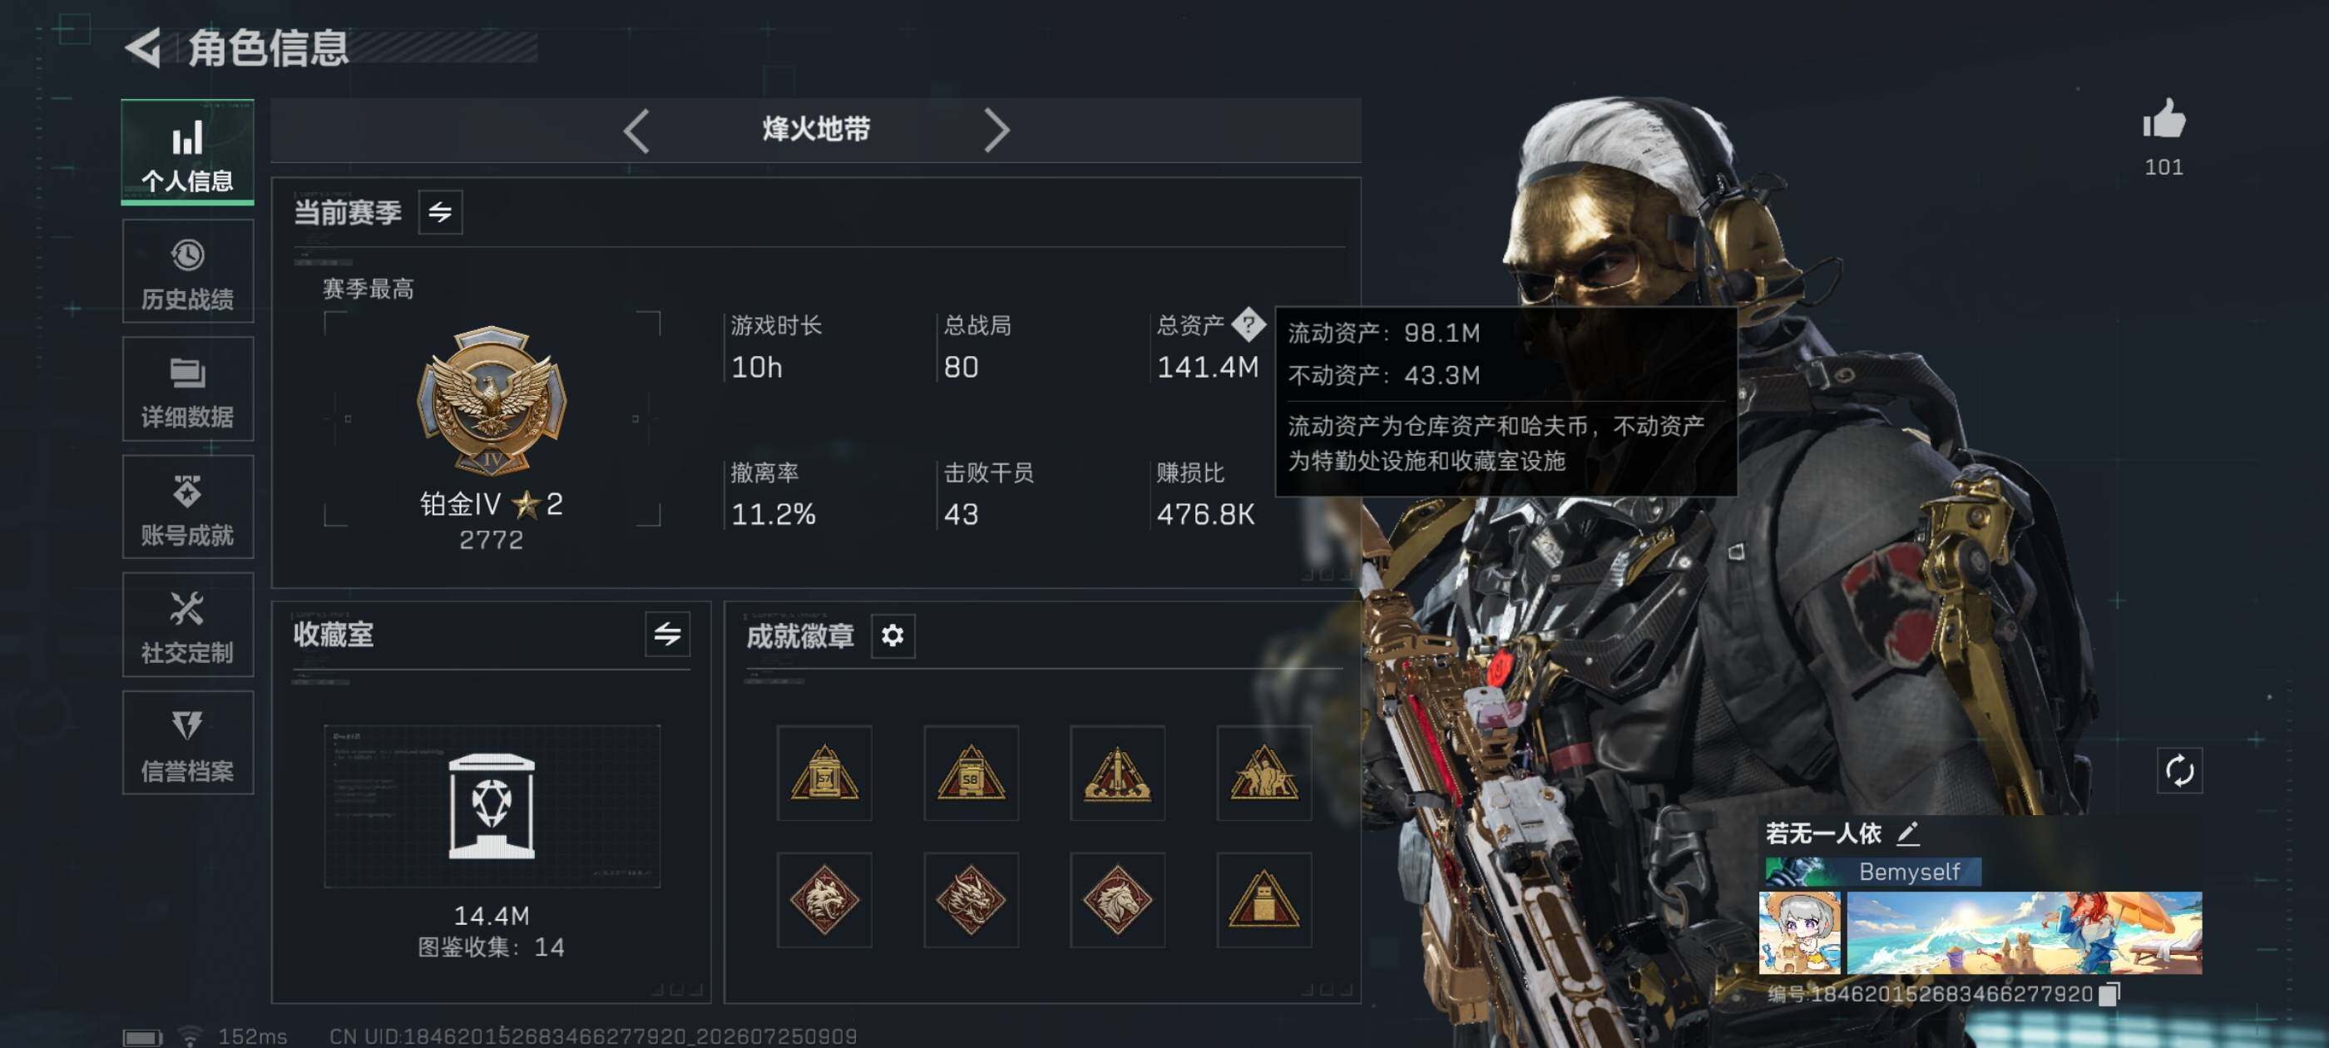The width and height of the screenshot is (2329, 1048).
Task: Go to the 社交定制 tab
Action: (x=188, y=624)
